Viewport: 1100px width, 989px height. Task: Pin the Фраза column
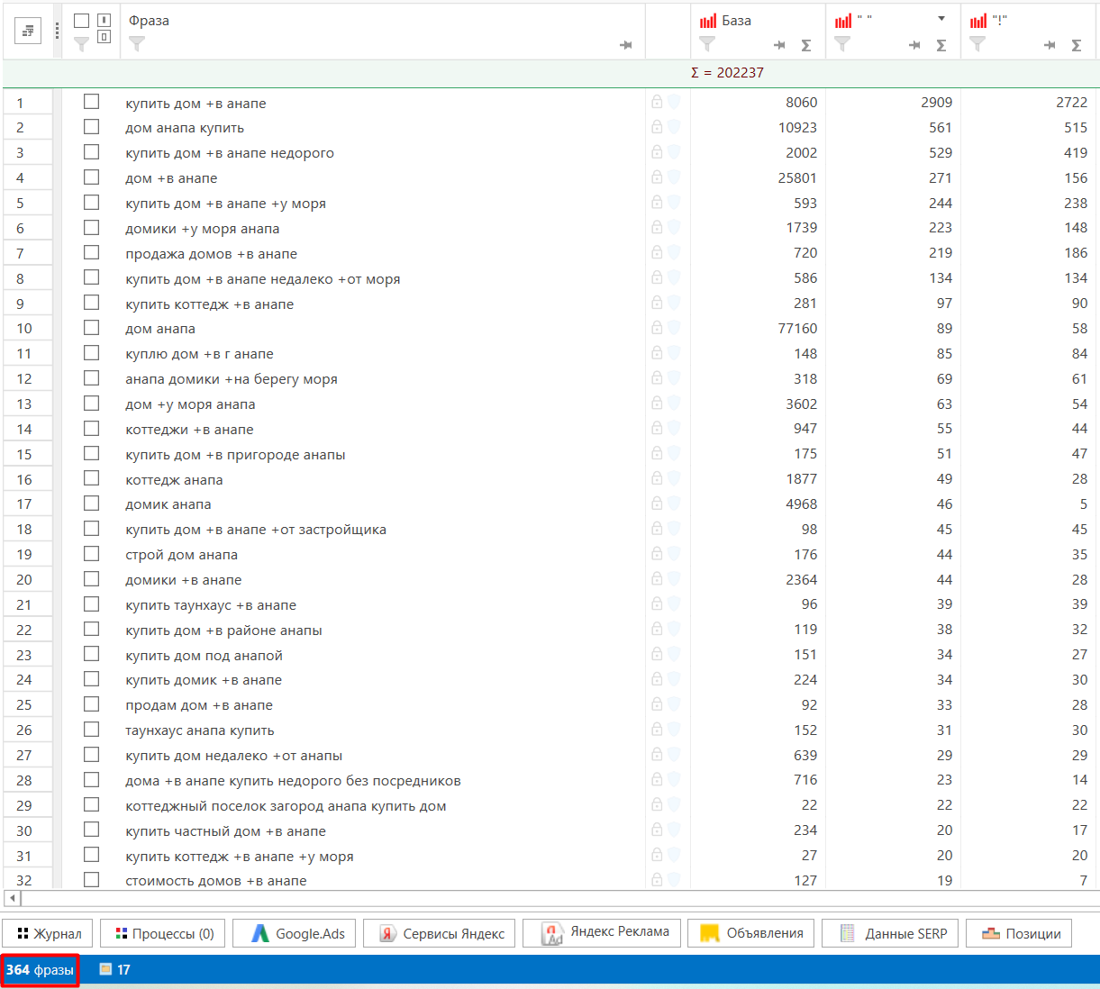coord(626,45)
